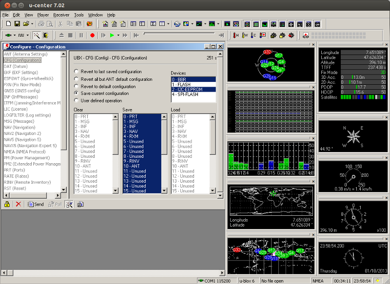Open the Player menu

[43, 15]
